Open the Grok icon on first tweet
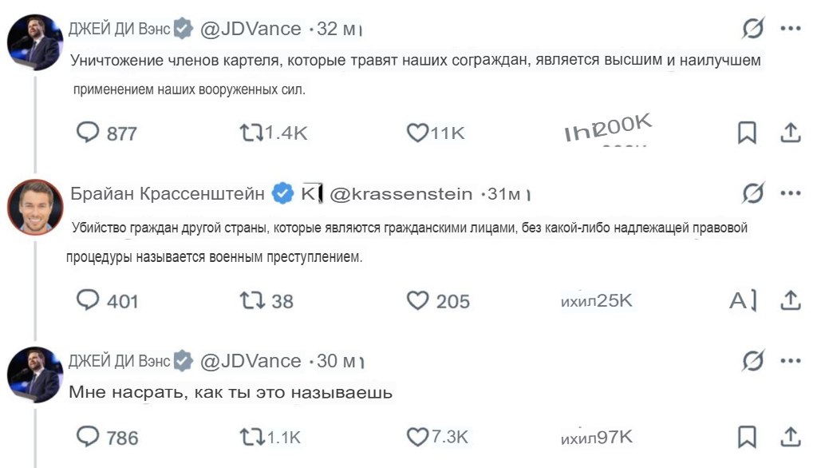 pyautogui.click(x=753, y=28)
